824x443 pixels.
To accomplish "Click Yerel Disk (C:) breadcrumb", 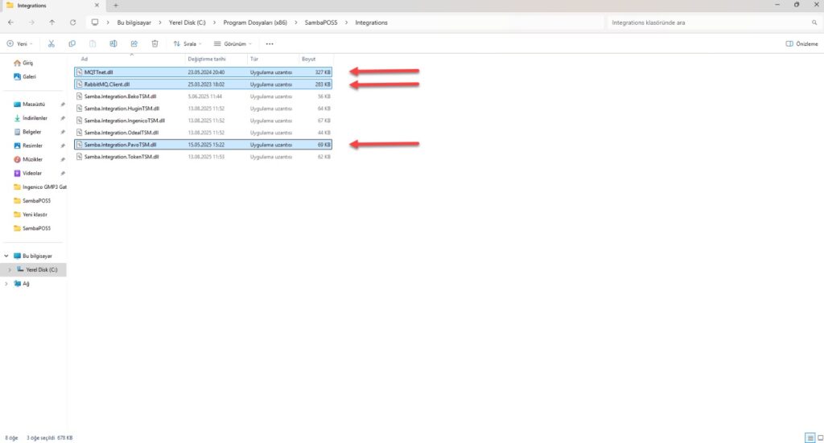I will pyautogui.click(x=187, y=23).
